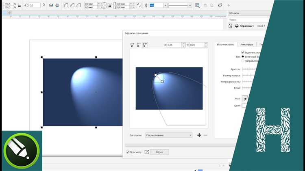Screen dimensions: 305x171
Task: Adjust the Край edge slider
Action: 247,88
